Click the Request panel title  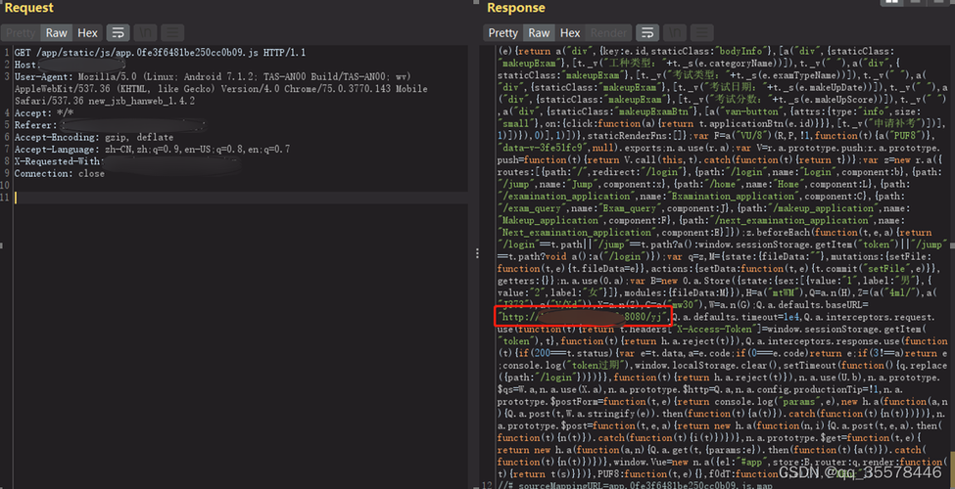point(28,8)
